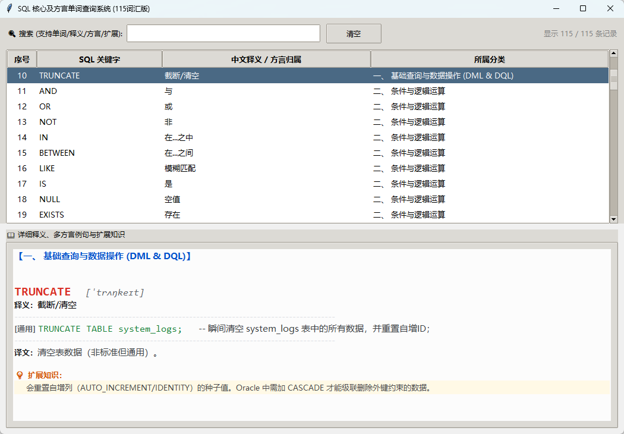
Task: Select the IS keyword row
Action: pos(308,184)
